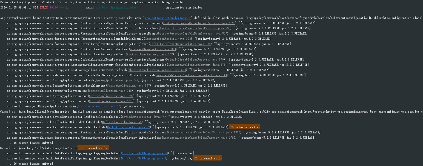Navigate to ReflectionUtils.java:364
Screen dimensions: 423x166
[122, 122]
